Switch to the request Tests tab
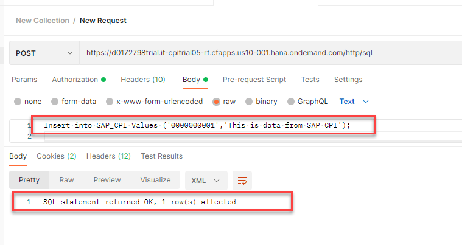This screenshot has height=245, width=462. 310,80
